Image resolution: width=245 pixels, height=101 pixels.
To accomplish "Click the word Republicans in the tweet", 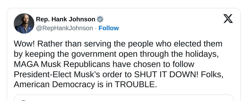I will pos(87,64).
